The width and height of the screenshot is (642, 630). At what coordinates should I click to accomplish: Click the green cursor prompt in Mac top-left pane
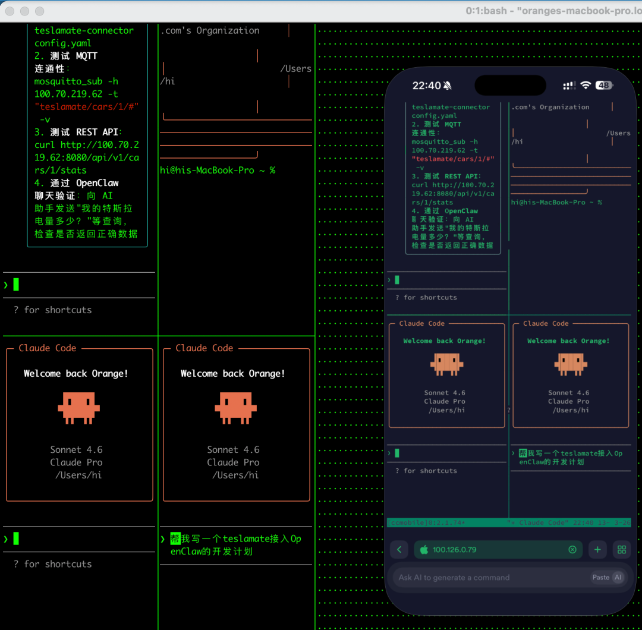16,284
